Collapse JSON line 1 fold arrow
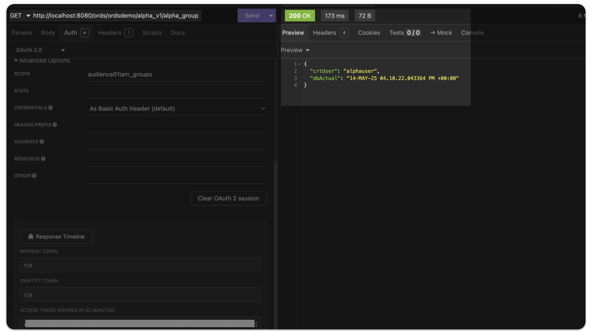 coord(299,64)
